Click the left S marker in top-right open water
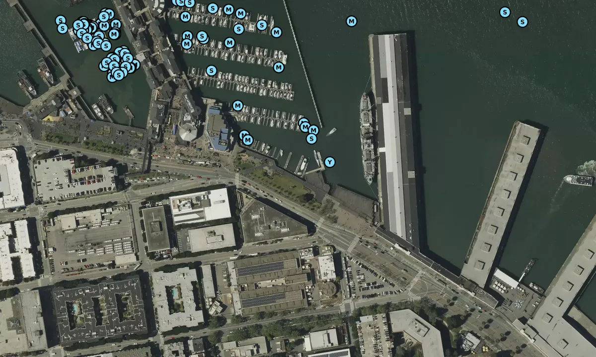The height and width of the screenshot is (357, 596). [x=505, y=12]
